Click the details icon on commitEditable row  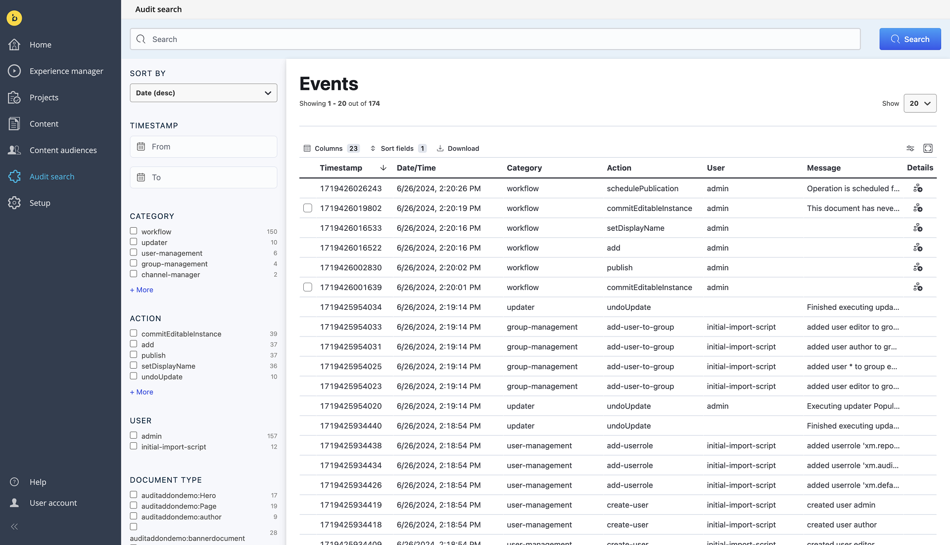(x=918, y=208)
